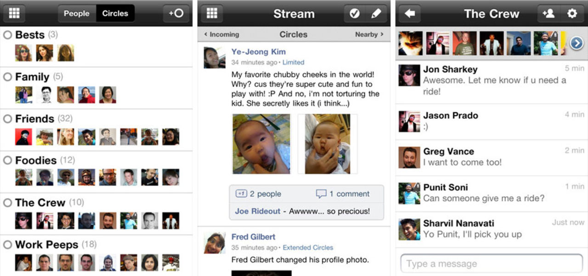
Task: Tap the check-in checkmark icon on Stream
Action: click(354, 13)
